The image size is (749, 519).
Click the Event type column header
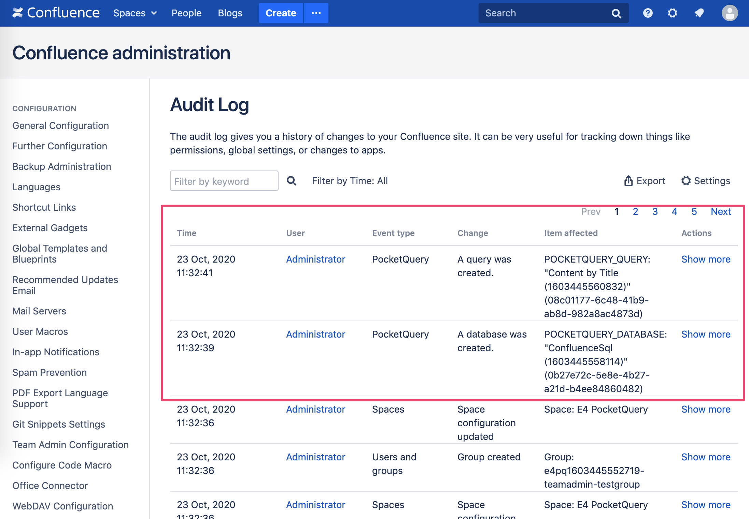(393, 233)
